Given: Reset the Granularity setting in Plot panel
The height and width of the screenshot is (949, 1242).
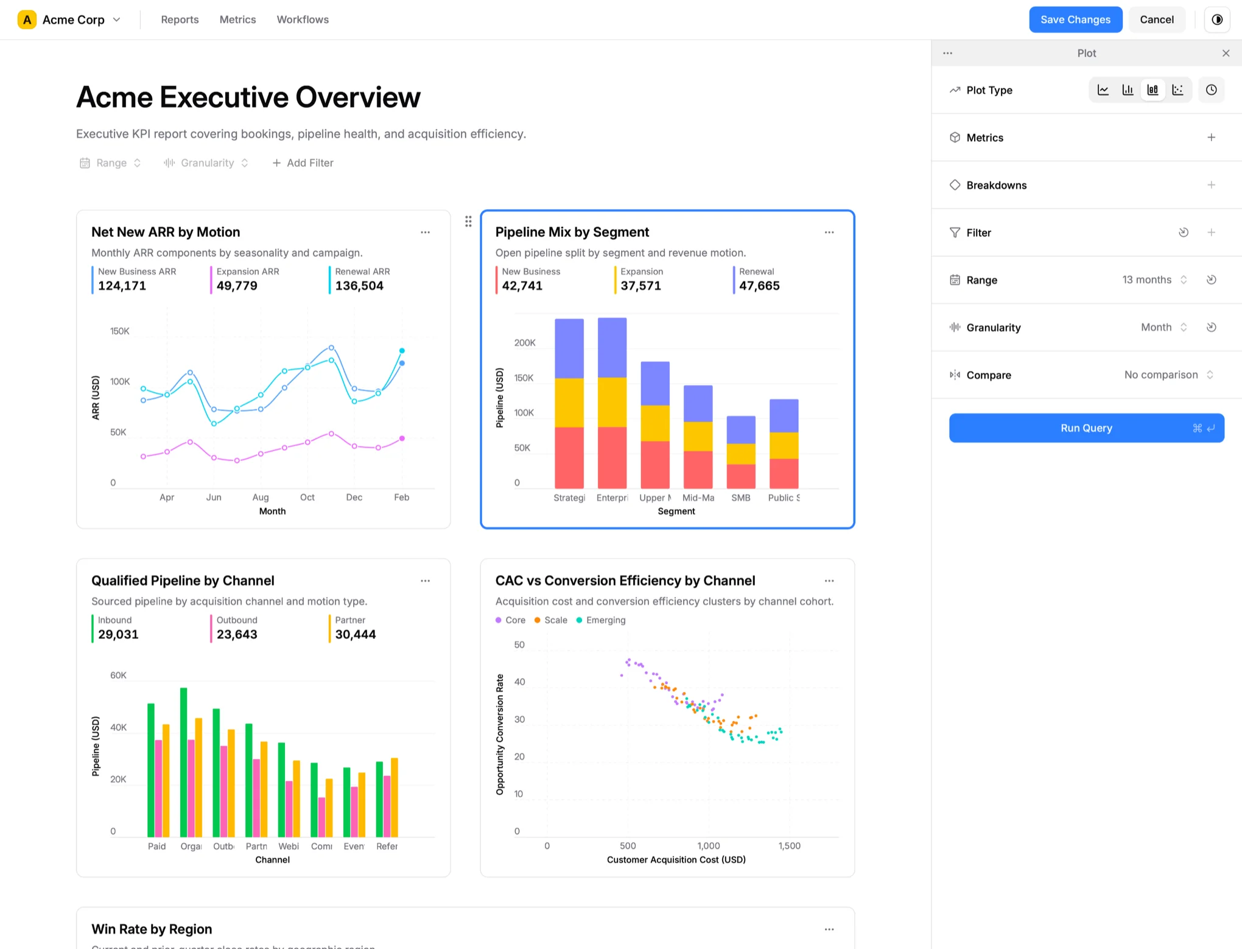Looking at the screenshot, I should click(x=1211, y=328).
